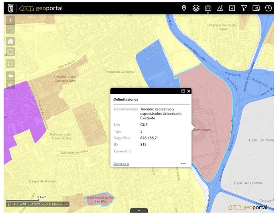This screenshot has width=277, height=215.
Task: Open the search map tool
Action: [256, 8]
